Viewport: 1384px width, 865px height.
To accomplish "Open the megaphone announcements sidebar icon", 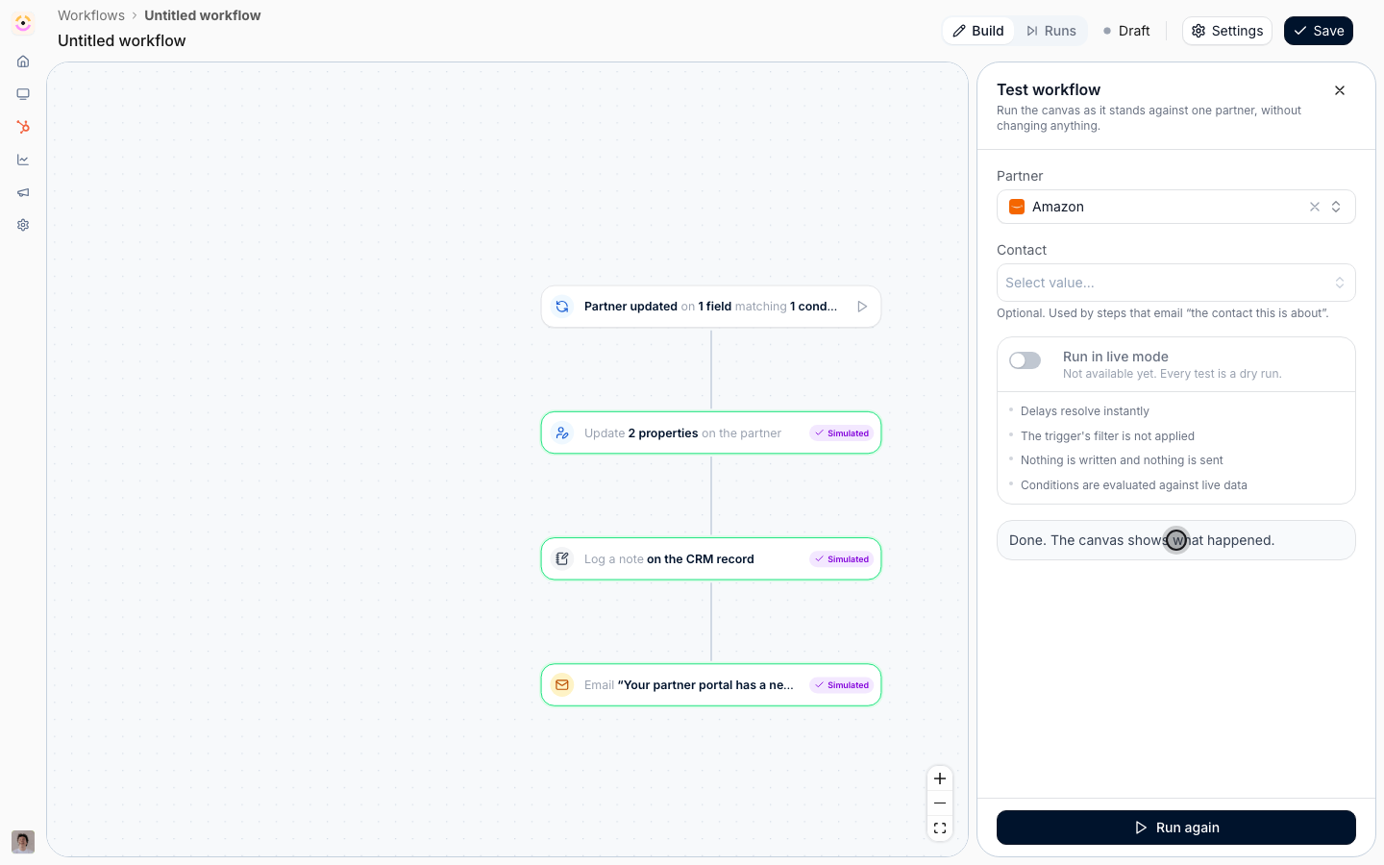I will (23, 192).
